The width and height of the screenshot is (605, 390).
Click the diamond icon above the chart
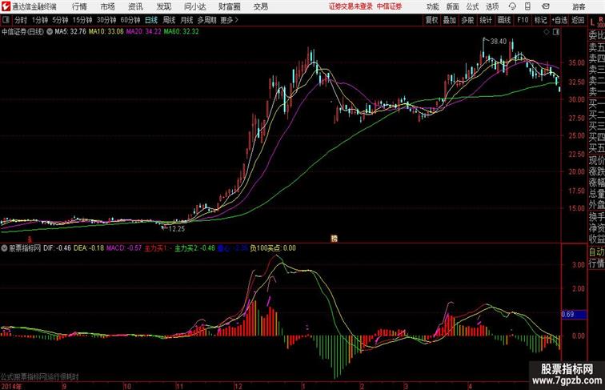[x=547, y=32]
